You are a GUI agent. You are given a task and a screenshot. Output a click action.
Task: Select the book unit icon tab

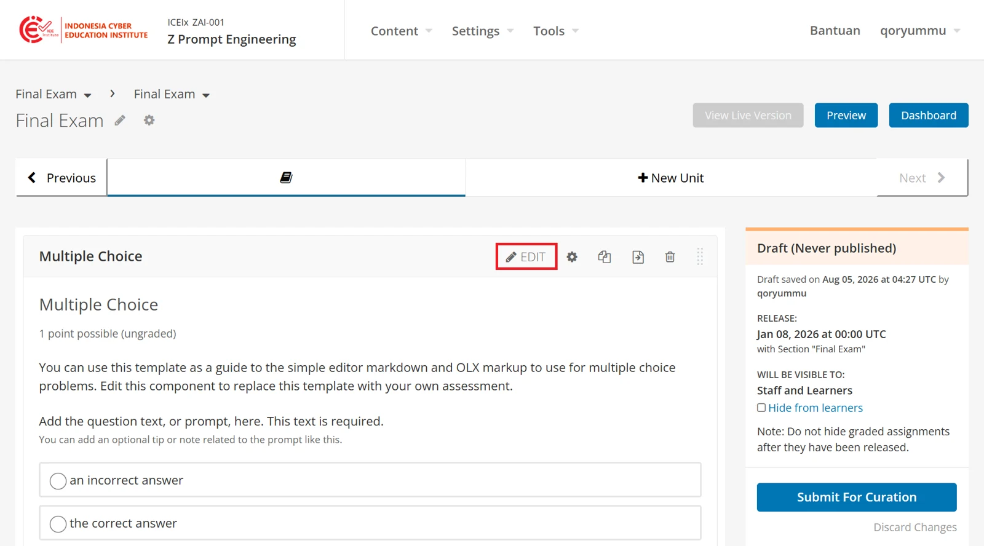click(x=286, y=178)
